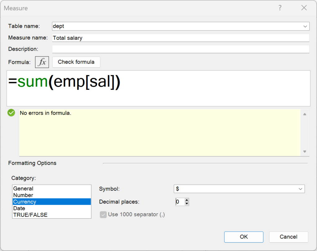Select the General format category

[x=23, y=189]
